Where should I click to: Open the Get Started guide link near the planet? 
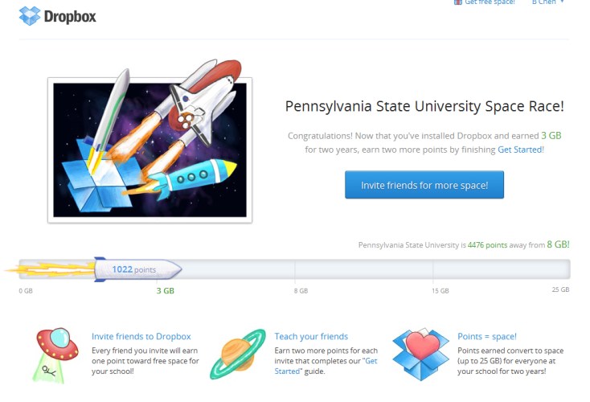pos(326,366)
